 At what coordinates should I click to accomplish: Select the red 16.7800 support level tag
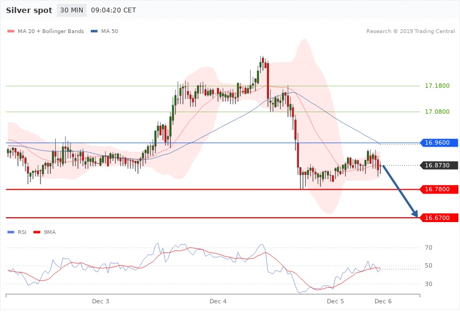coord(439,190)
